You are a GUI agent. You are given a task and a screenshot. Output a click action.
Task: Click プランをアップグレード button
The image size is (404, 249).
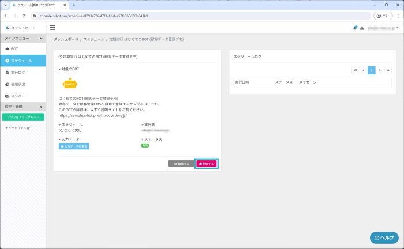point(23,117)
